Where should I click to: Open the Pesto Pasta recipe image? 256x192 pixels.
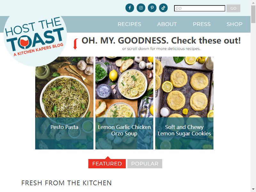point(64,87)
